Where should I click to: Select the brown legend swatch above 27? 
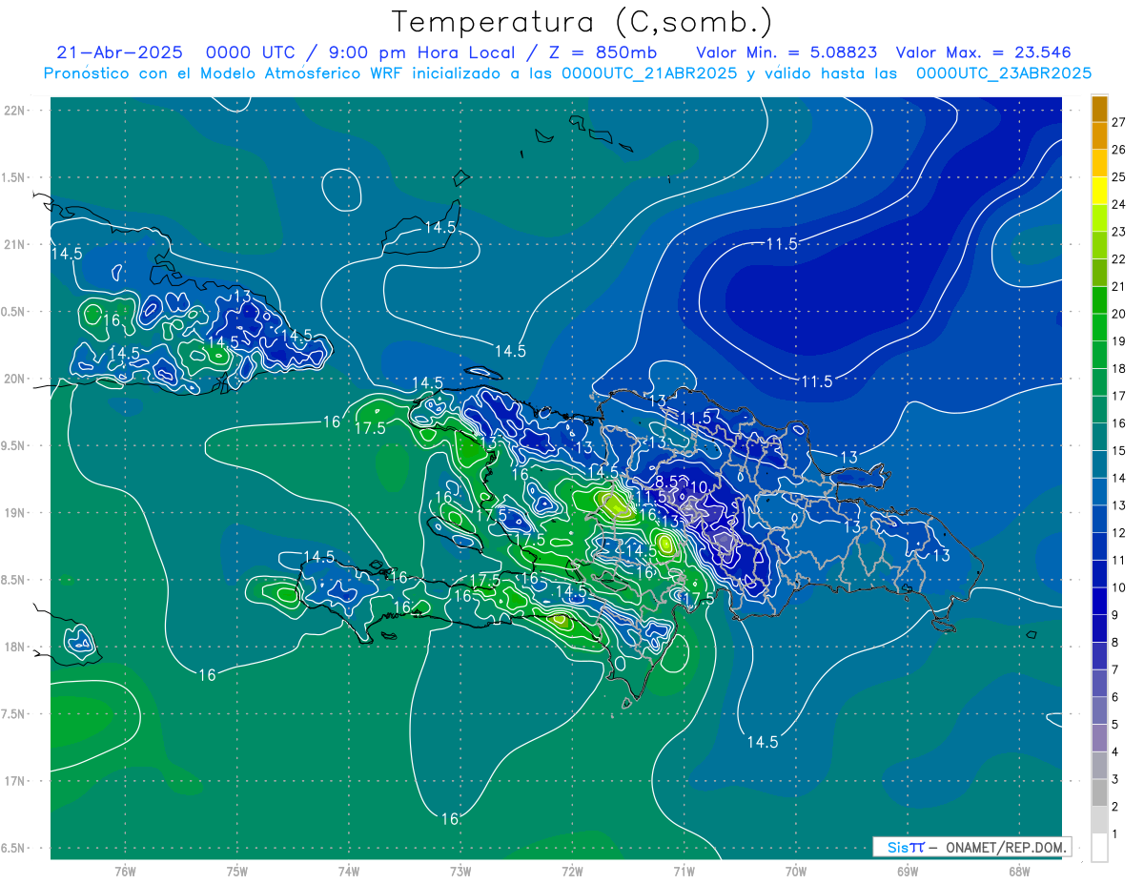[1099, 109]
